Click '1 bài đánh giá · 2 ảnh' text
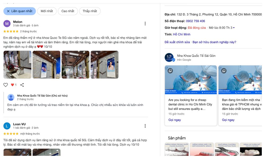Viewport: 265px width, 159px height. pyautogui.click(x=26, y=128)
